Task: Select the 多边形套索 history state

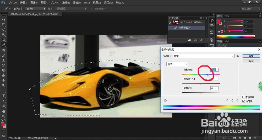Action: point(186,28)
